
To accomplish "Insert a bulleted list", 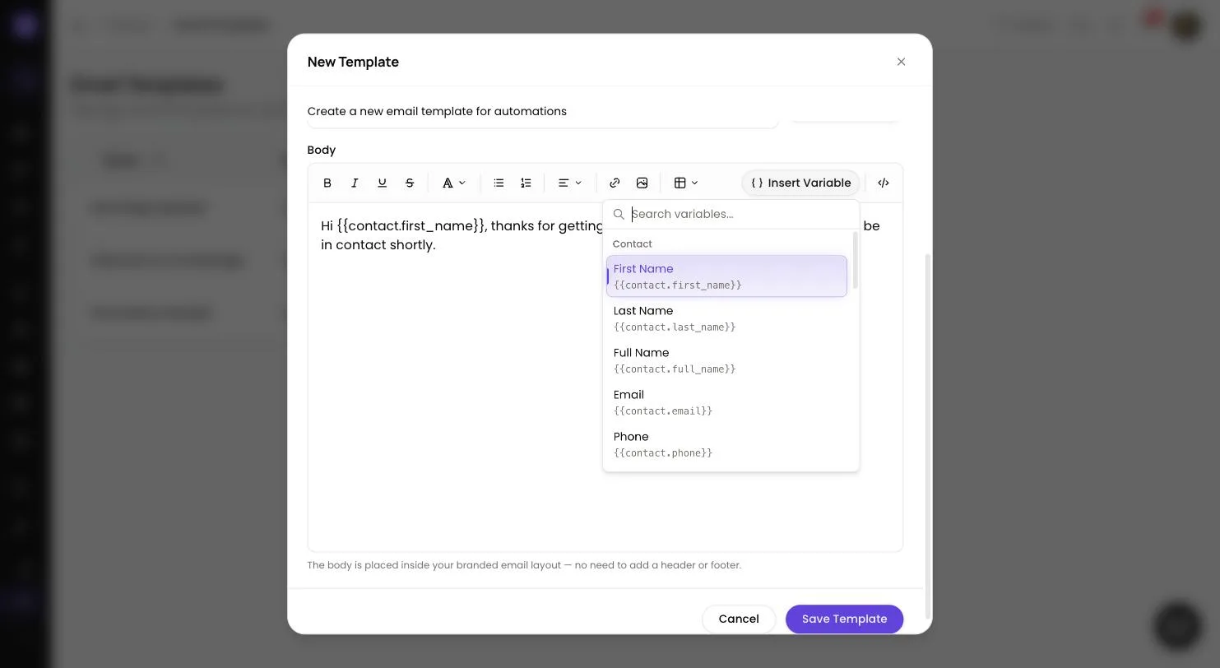I will tap(499, 183).
